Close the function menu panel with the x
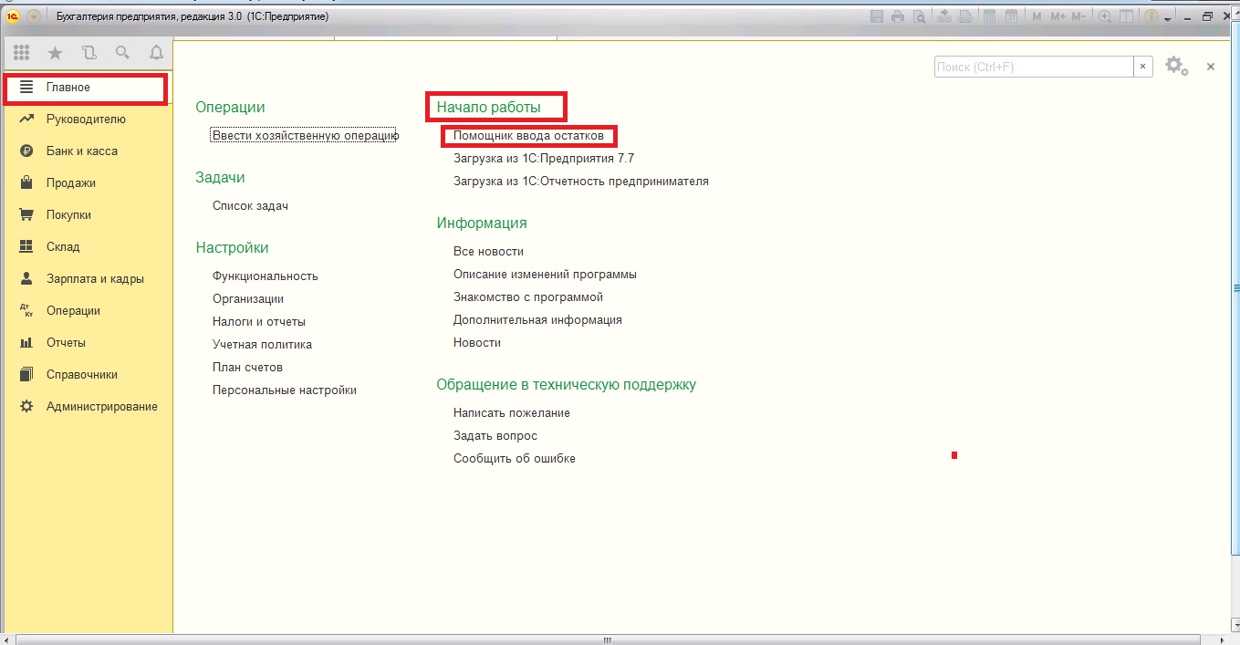The image size is (1240, 645). (x=1211, y=67)
